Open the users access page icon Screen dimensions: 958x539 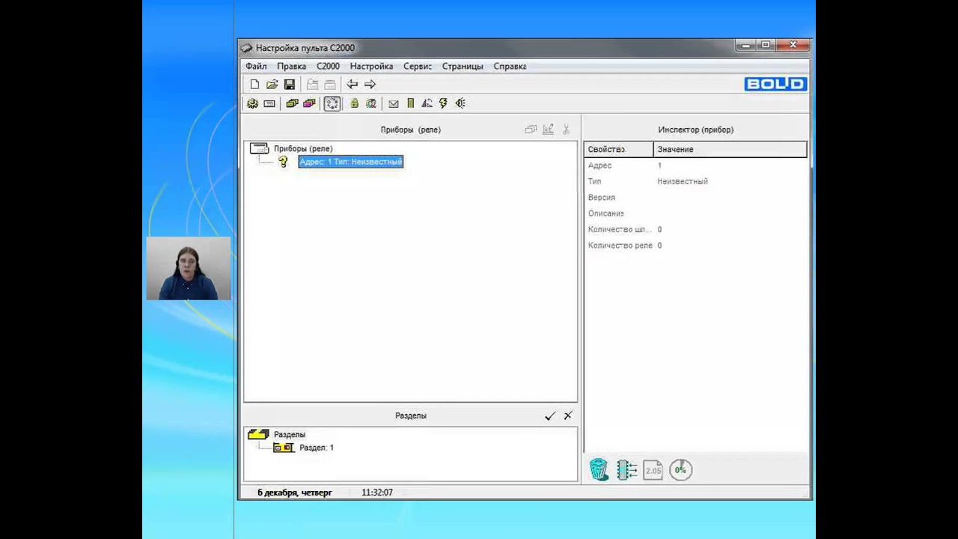370,103
